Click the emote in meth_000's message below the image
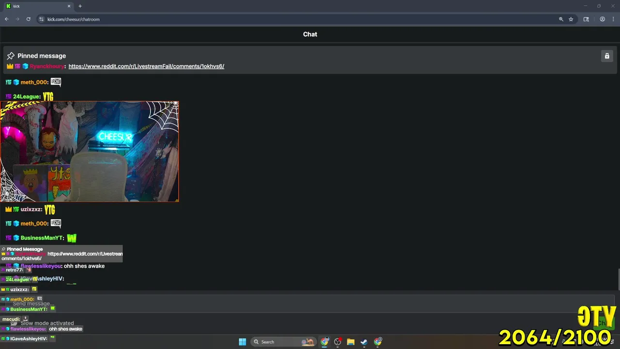620x349 pixels. 56,223
